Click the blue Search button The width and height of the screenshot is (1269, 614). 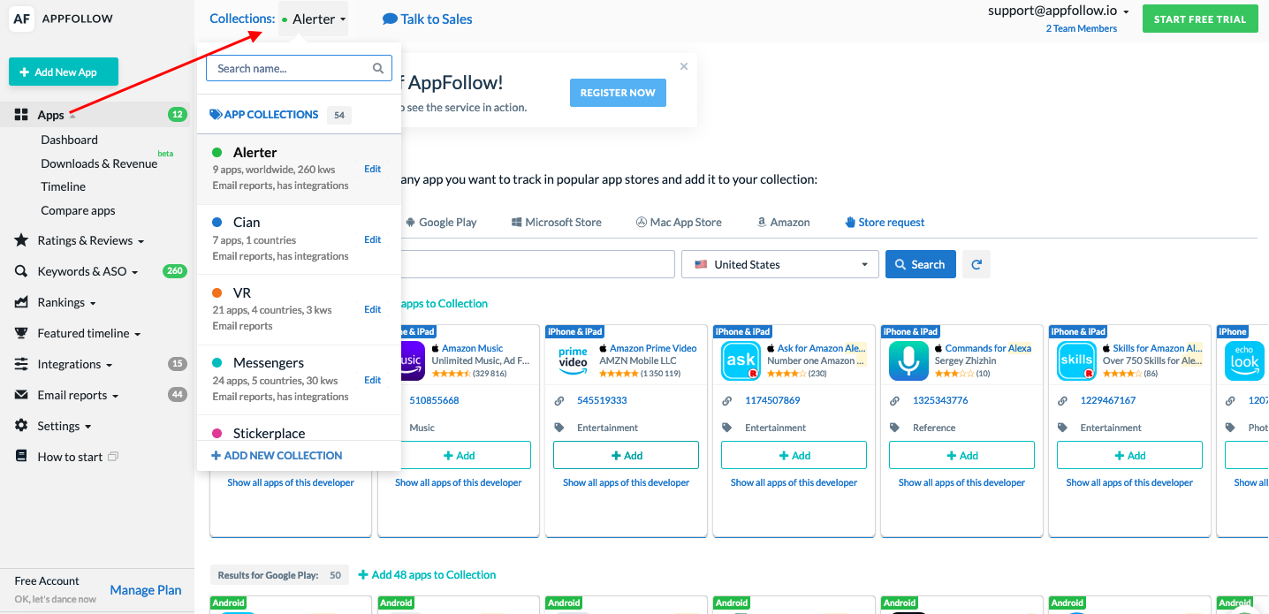[920, 264]
